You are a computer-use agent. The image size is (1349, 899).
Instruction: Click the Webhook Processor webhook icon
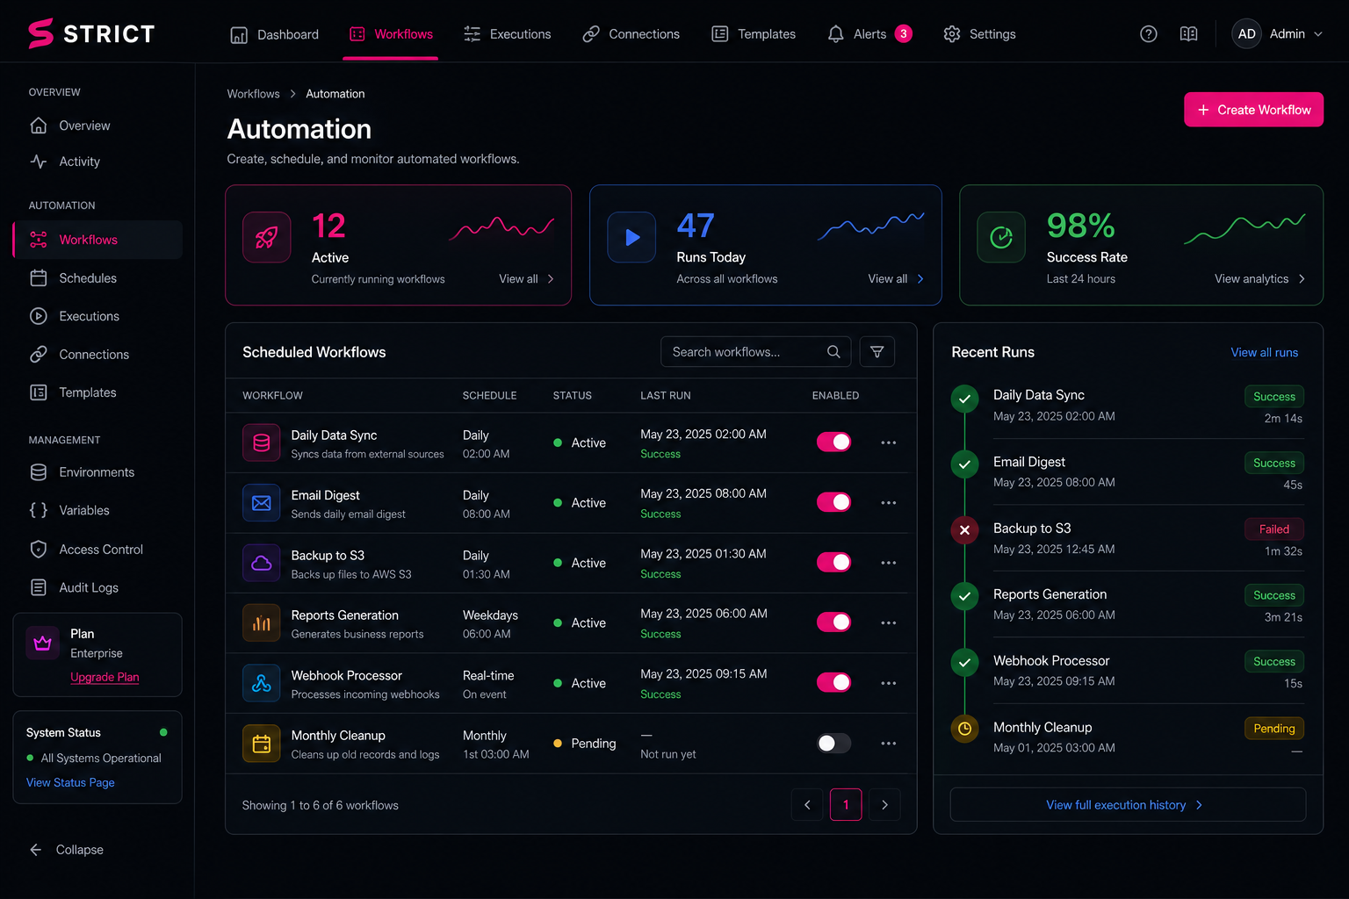coord(262,683)
